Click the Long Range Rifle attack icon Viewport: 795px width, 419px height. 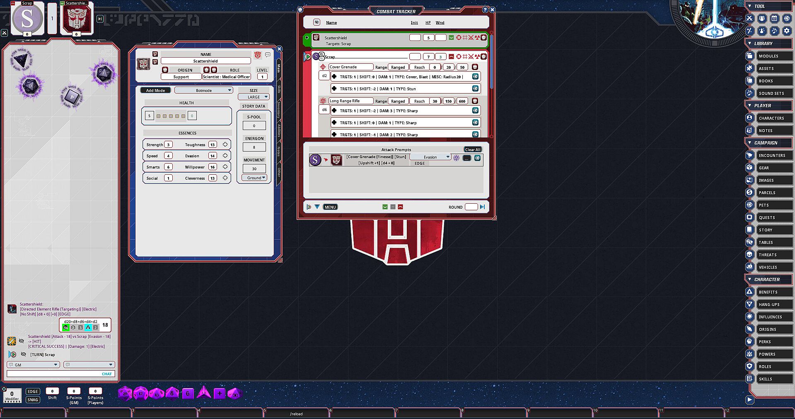pyautogui.click(x=323, y=101)
